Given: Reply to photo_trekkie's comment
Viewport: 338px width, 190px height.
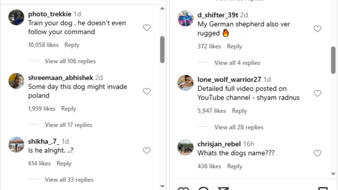Looking at the screenshot, I should 72,45.
